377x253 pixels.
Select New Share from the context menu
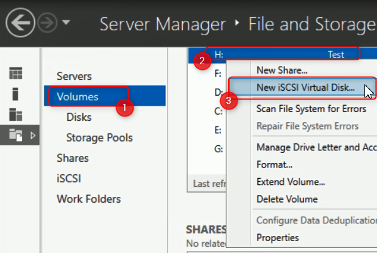(x=282, y=70)
